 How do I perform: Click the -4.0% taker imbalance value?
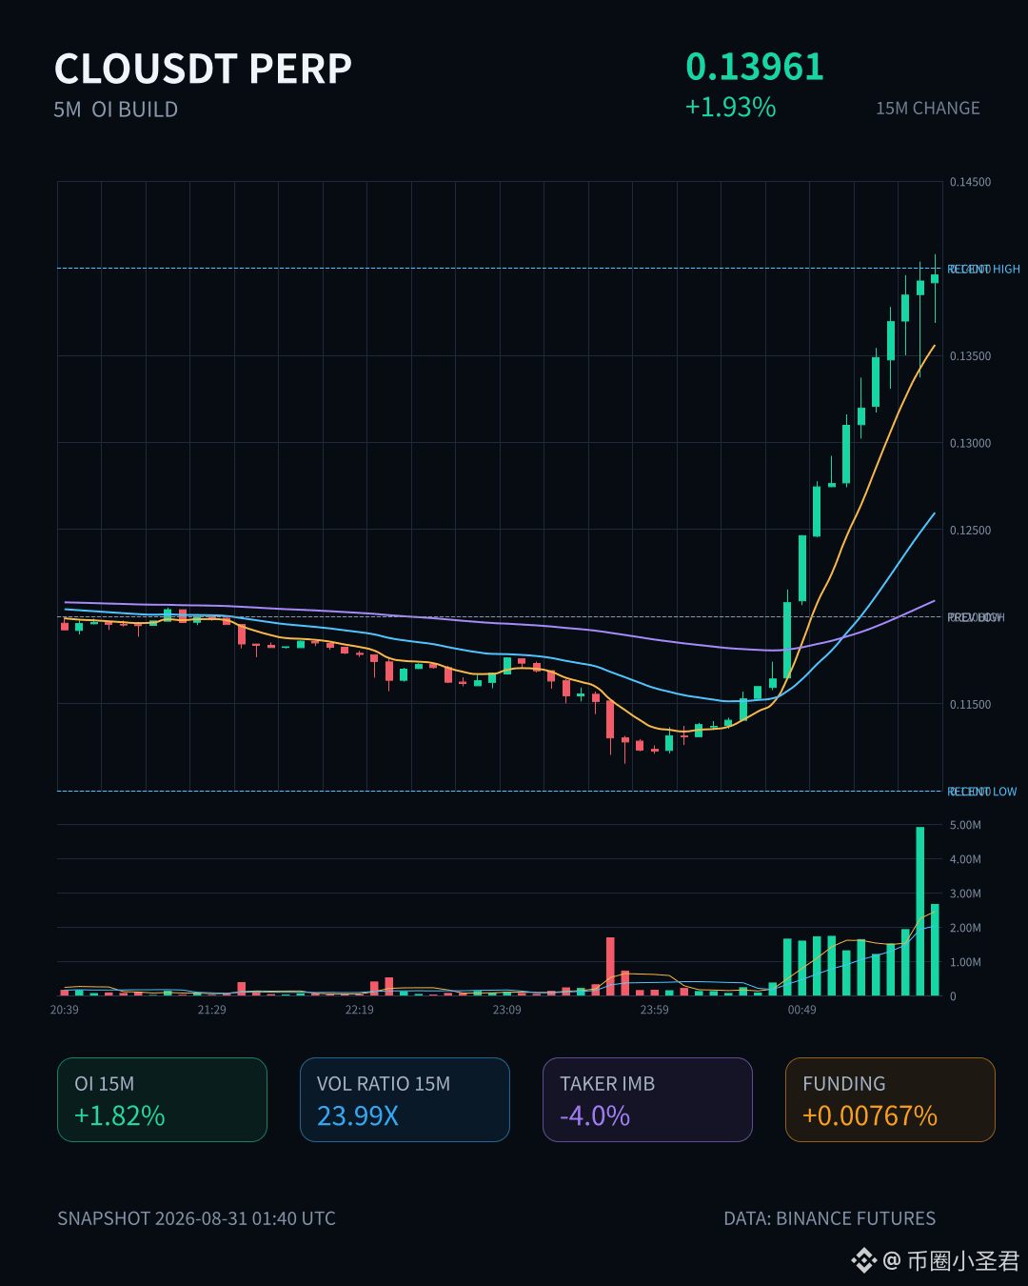(x=595, y=1115)
